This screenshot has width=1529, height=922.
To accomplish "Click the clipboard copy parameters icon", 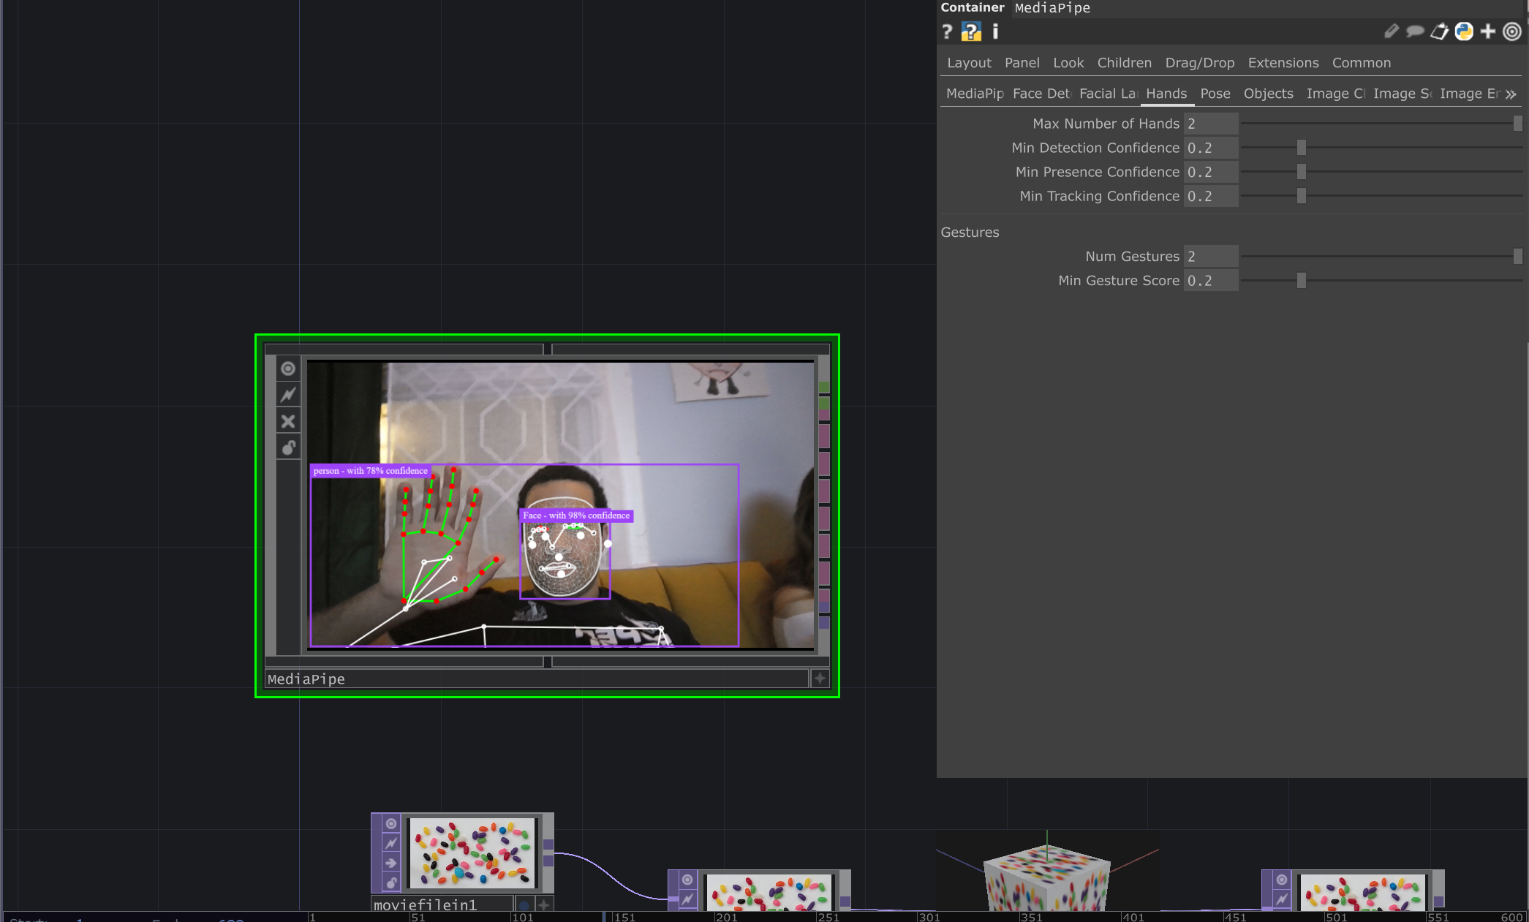I will coord(1439,31).
